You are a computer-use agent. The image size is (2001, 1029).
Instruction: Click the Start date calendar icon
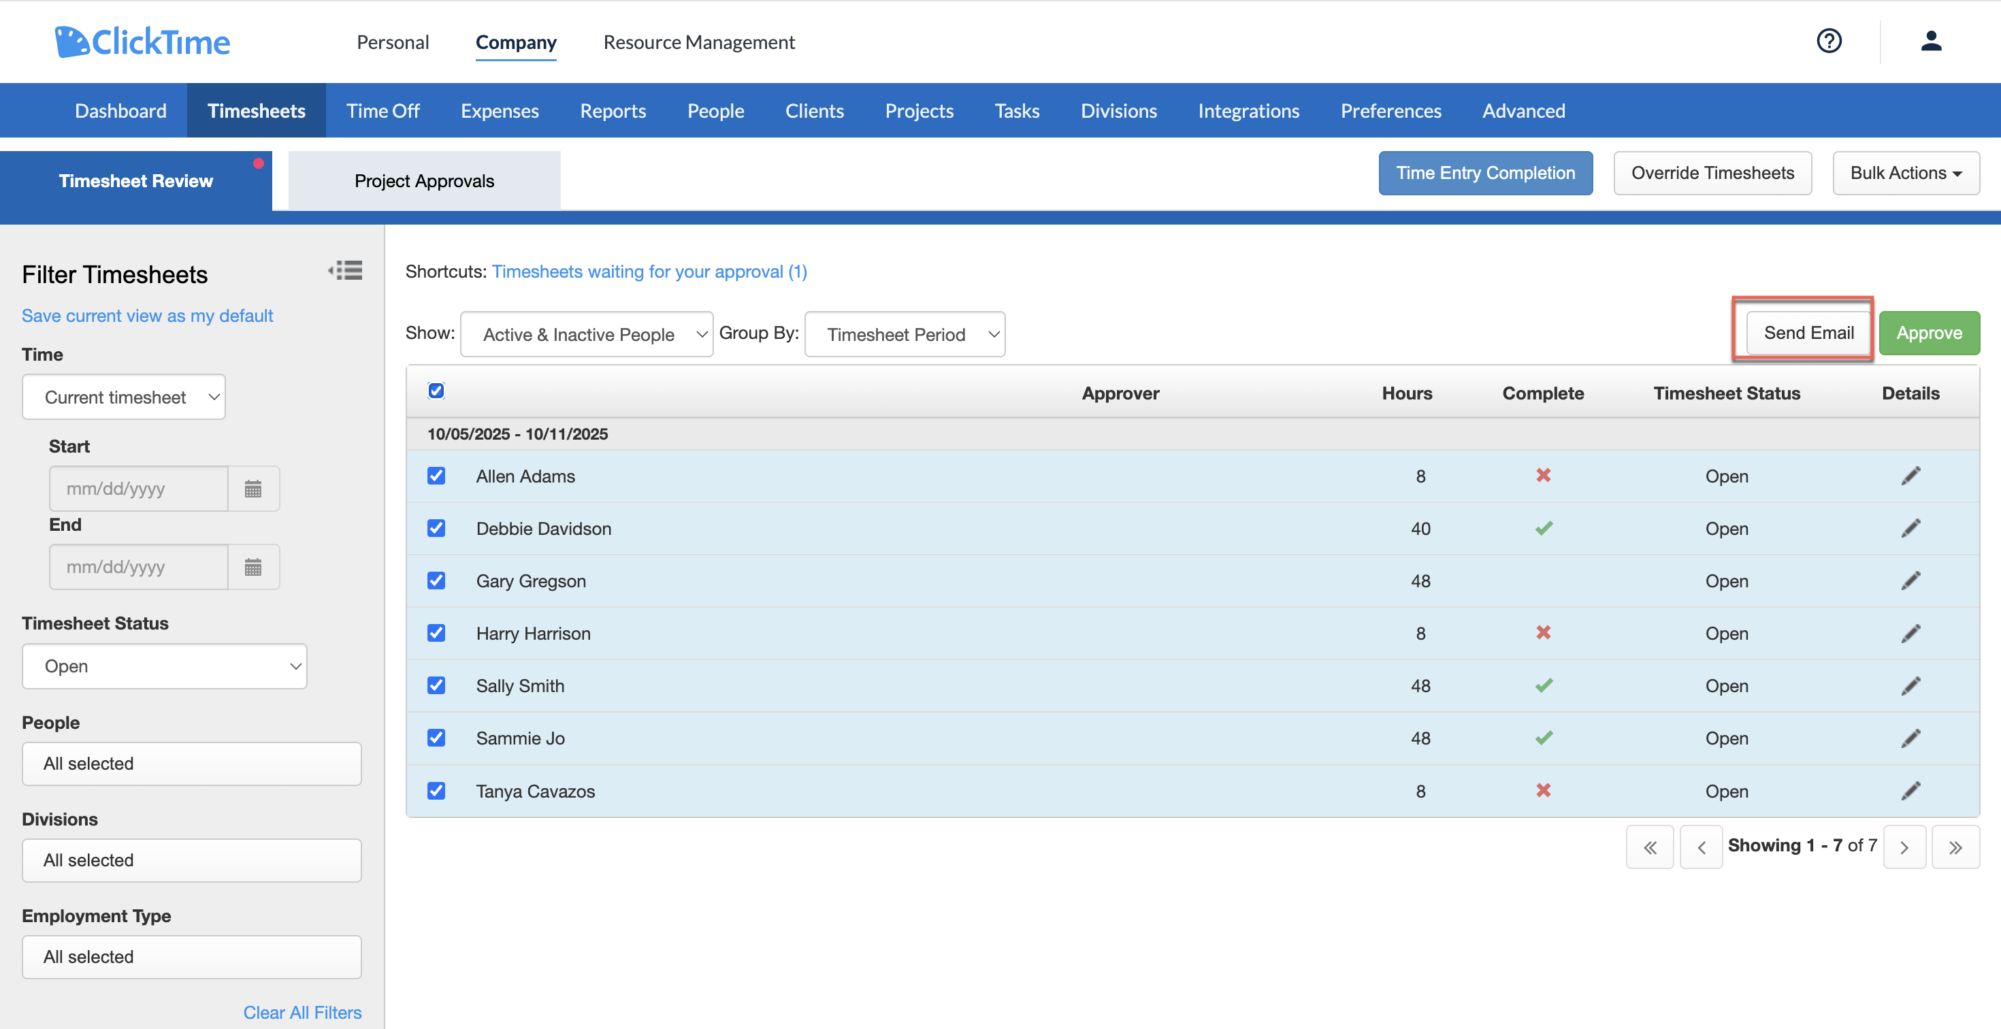point(253,488)
